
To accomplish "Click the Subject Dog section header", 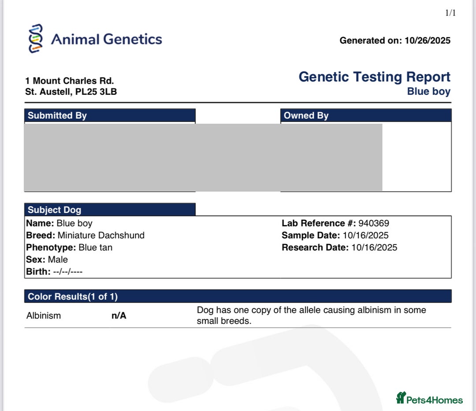I will [x=55, y=210].
